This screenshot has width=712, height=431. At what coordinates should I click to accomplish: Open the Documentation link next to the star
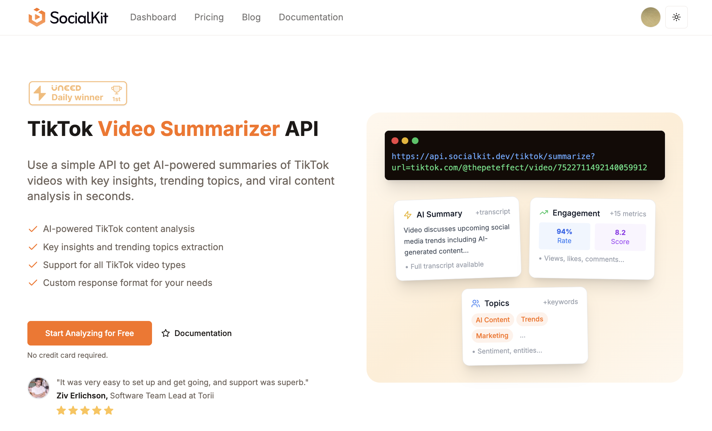[203, 333]
